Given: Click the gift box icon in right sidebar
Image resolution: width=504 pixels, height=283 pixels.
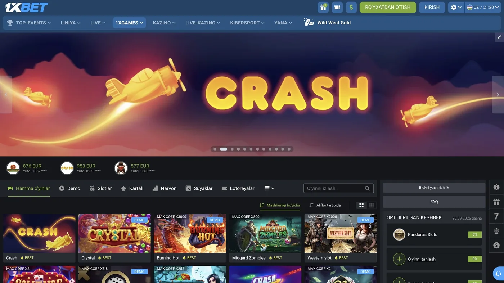Looking at the screenshot, I should click(x=496, y=202).
